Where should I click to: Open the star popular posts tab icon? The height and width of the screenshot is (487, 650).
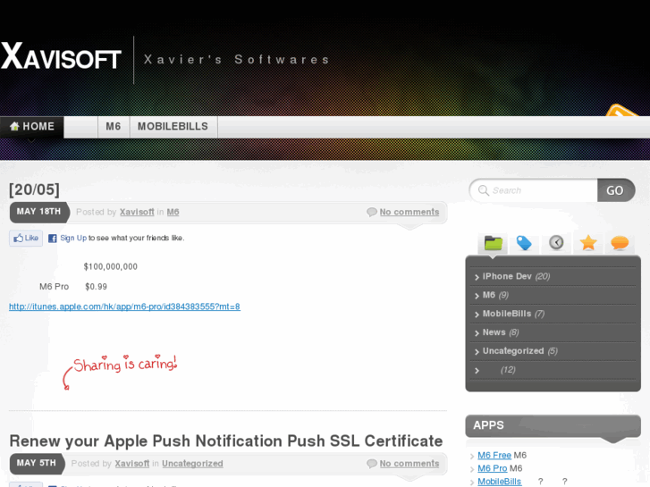click(587, 242)
